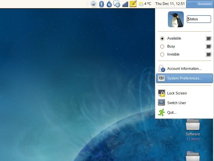Image resolution: width=214 pixels, height=161 pixels.
Task: Click the System Preferences tools icon
Action: click(x=162, y=78)
